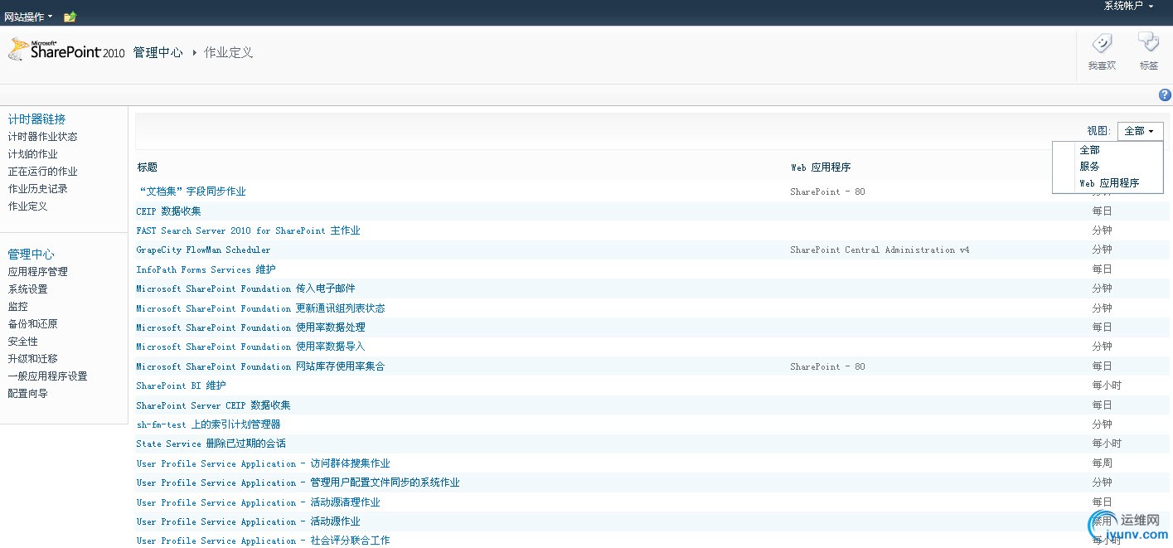
Task: Click the navigate up folder icon
Action: click(70, 17)
